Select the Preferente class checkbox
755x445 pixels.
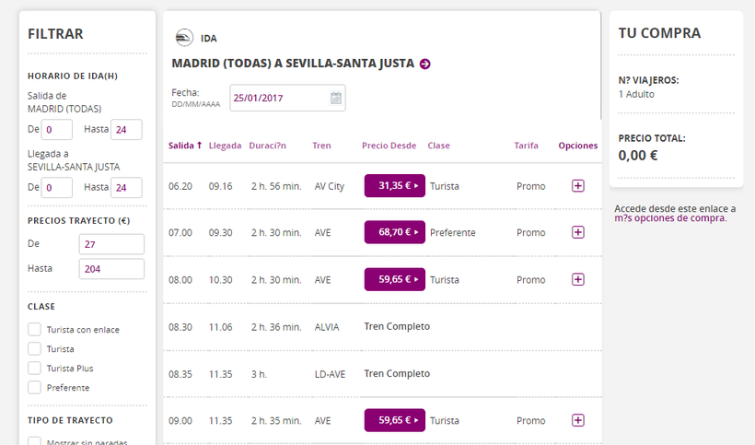(34, 387)
